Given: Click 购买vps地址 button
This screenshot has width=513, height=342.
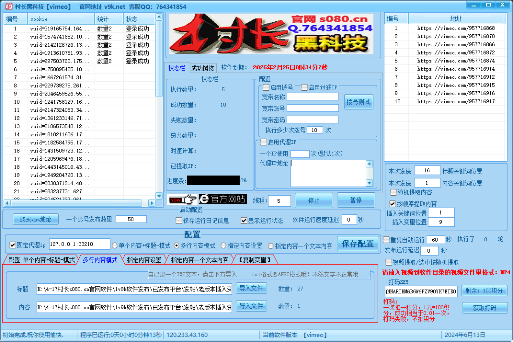Looking at the screenshot, I should pyautogui.click(x=36, y=219).
